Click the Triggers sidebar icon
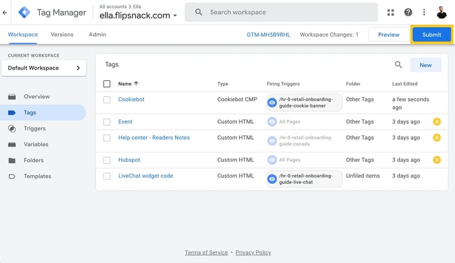Viewport: 455px width, 263px height. coord(12,128)
